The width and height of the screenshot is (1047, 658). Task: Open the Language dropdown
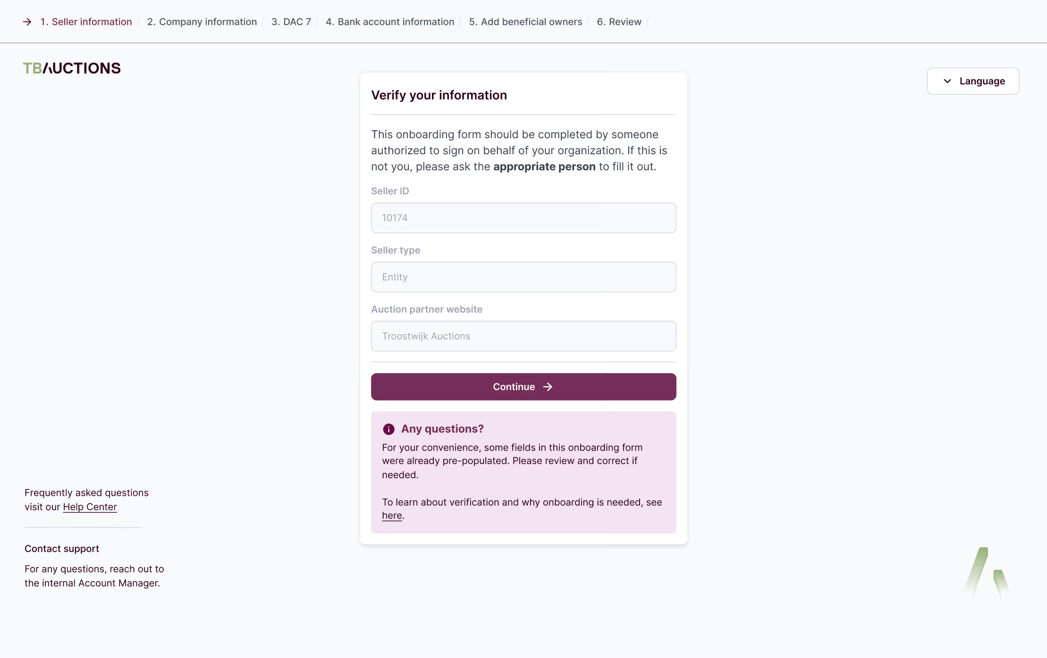(973, 81)
